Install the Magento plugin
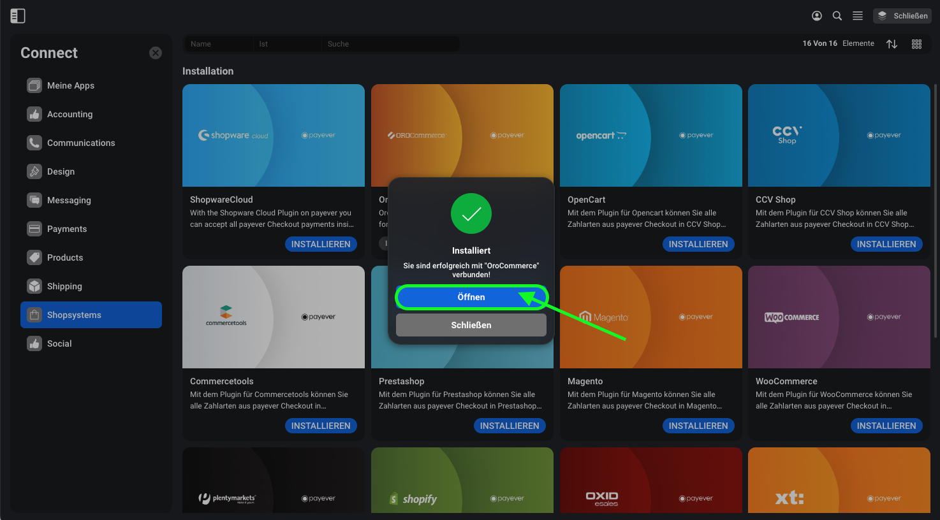 [x=698, y=426]
